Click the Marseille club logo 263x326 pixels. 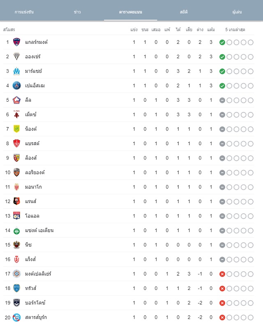tap(16, 71)
